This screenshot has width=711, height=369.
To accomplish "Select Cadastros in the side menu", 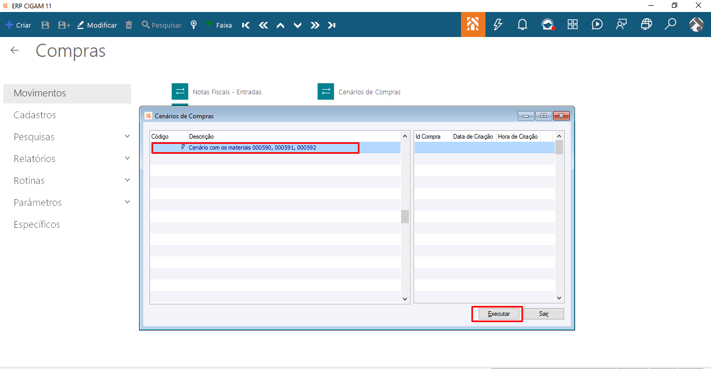I will pos(35,115).
